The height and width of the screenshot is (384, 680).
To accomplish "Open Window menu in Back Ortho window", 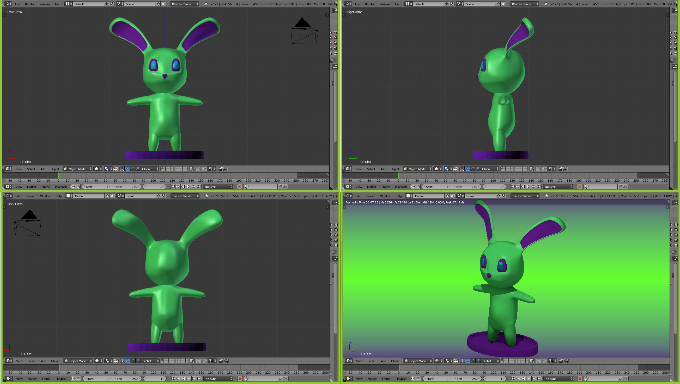I will tap(45, 196).
